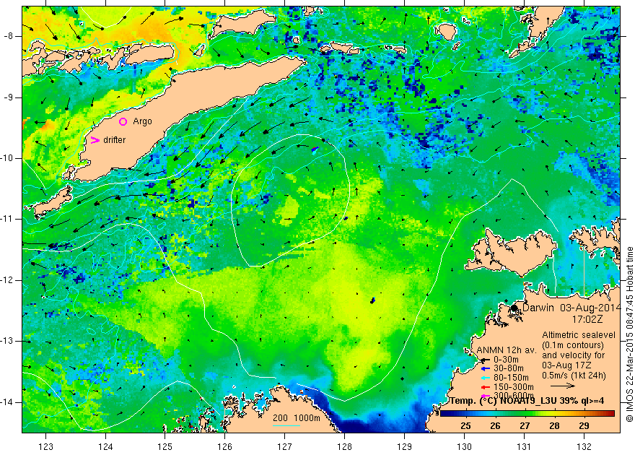Click the '150-300m' legend label
Viewport: 635px width, 455px height.
tap(514, 387)
